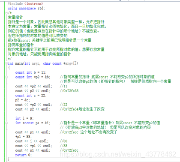
Task: Click comment line starting 本身定为常量
Action: (x=57, y=27)
